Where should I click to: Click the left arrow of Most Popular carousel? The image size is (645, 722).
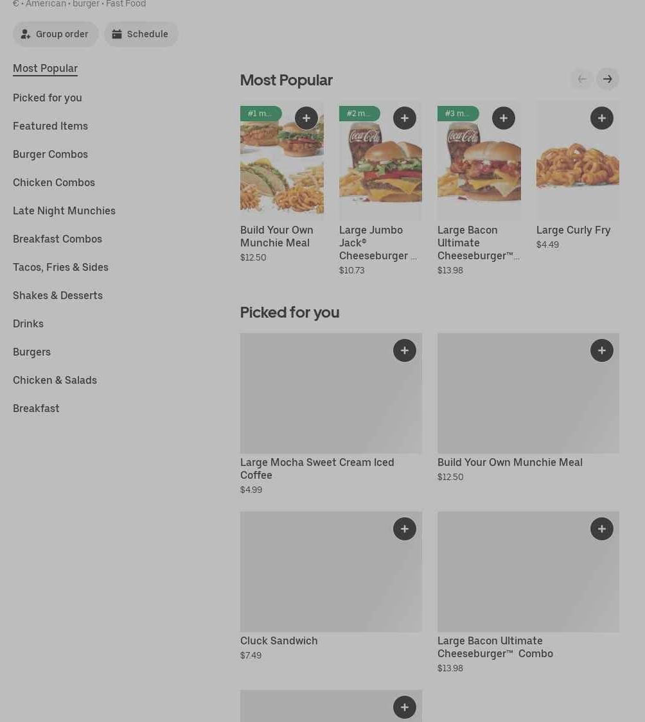click(x=582, y=79)
